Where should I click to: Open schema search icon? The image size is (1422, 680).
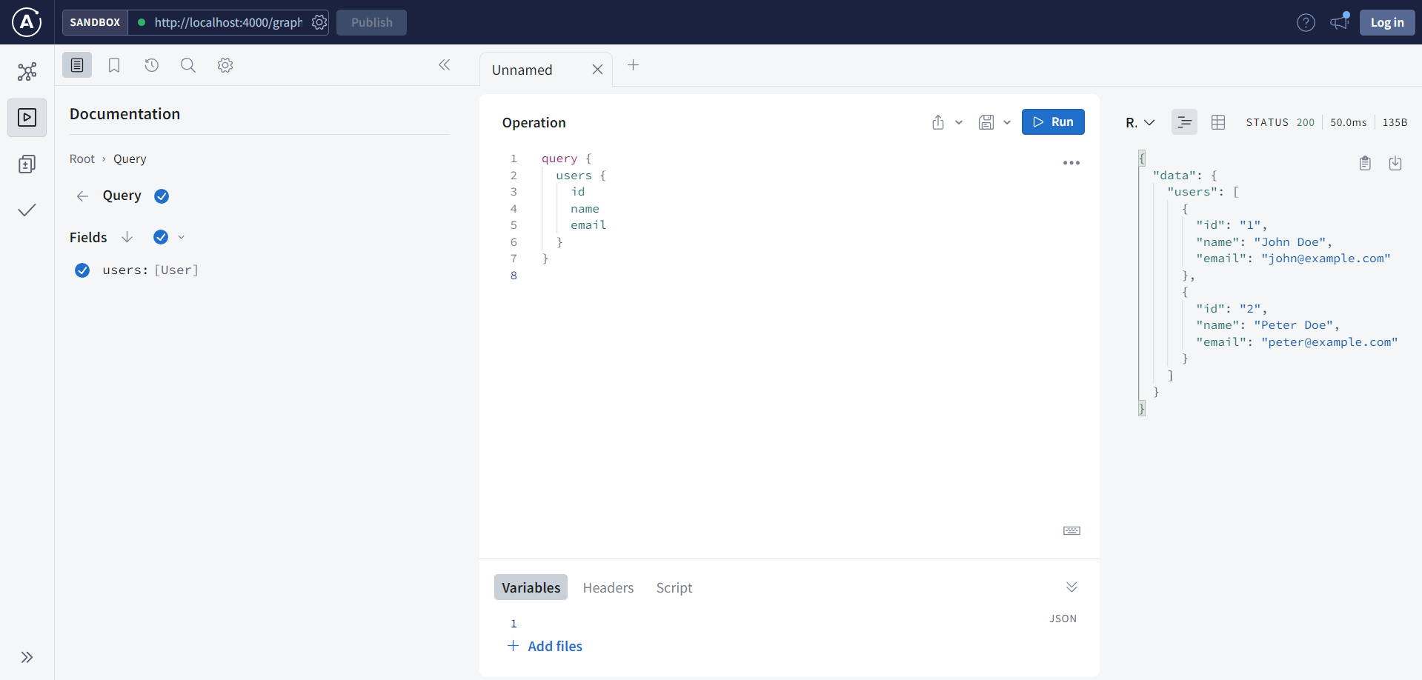(x=188, y=65)
